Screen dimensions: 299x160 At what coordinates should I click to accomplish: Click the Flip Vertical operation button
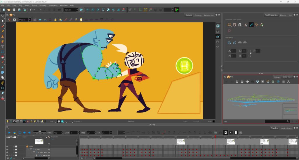pos(234,43)
